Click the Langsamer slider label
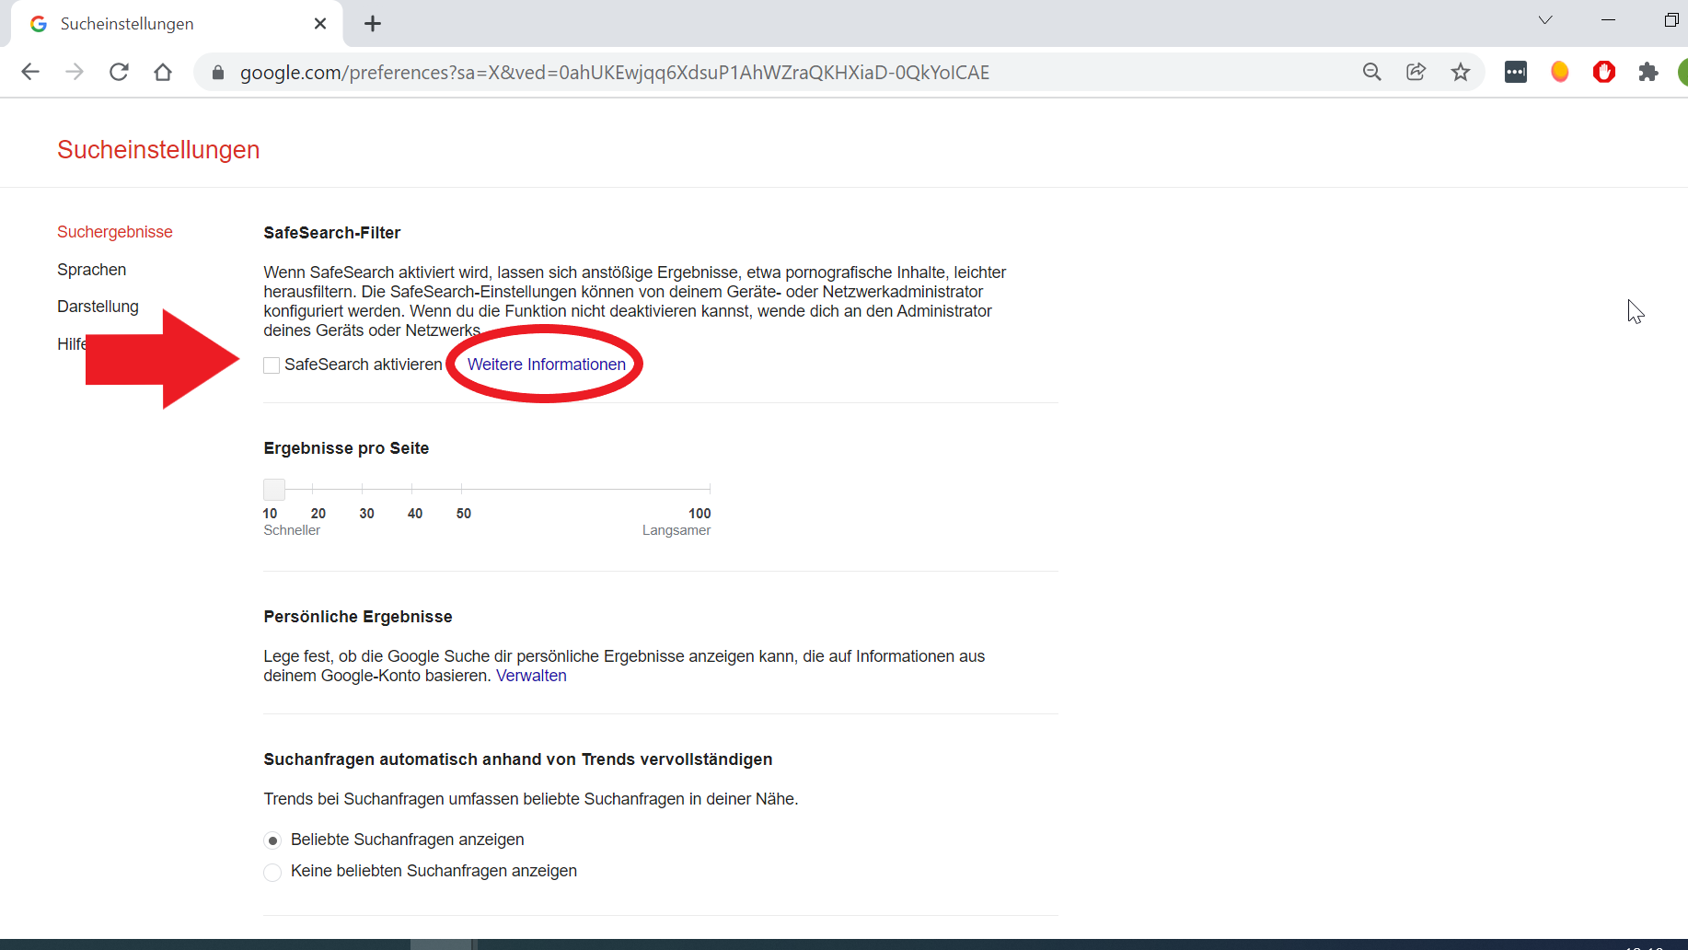The height and width of the screenshot is (950, 1688). (x=676, y=530)
